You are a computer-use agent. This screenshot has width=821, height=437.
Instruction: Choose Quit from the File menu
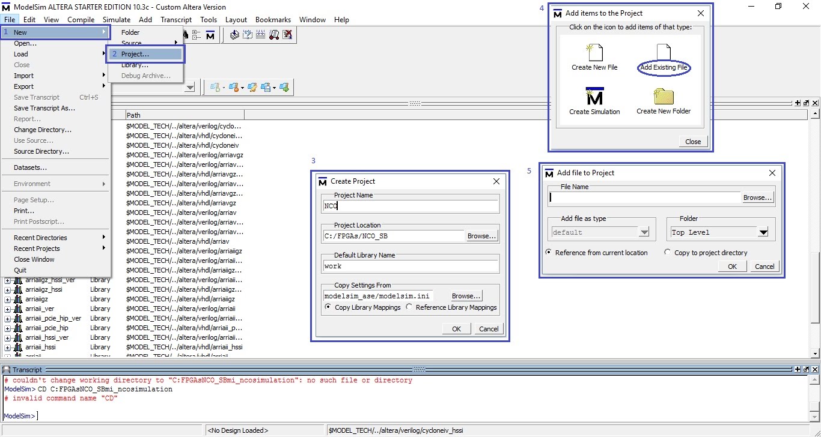point(20,270)
